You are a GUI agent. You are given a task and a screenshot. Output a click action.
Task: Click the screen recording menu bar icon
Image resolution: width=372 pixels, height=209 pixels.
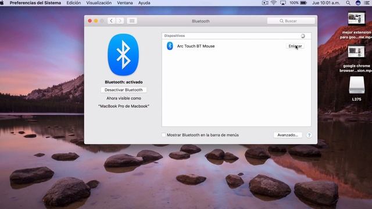point(265,3)
